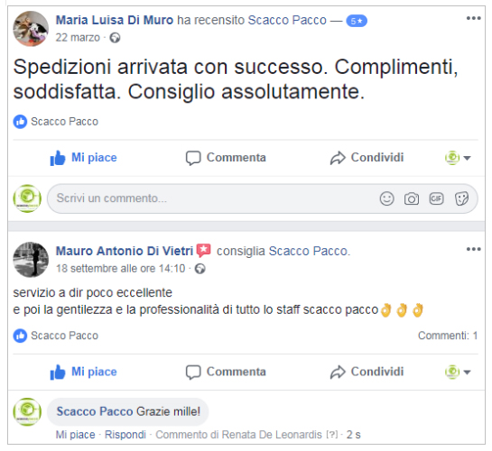Screen dimensions: 492x451
Task: Click Condividi under Mauro's recommendation
Action: 367,372
